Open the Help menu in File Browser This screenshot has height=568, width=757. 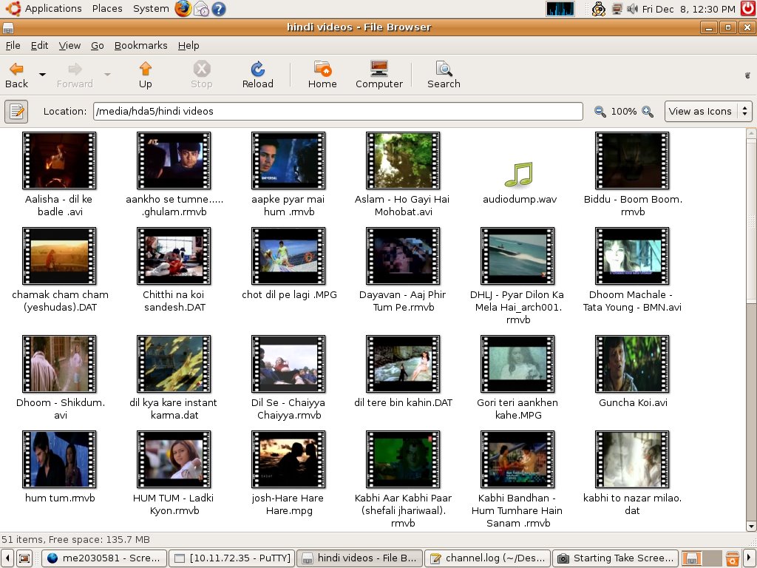click(x=189, y=45)
